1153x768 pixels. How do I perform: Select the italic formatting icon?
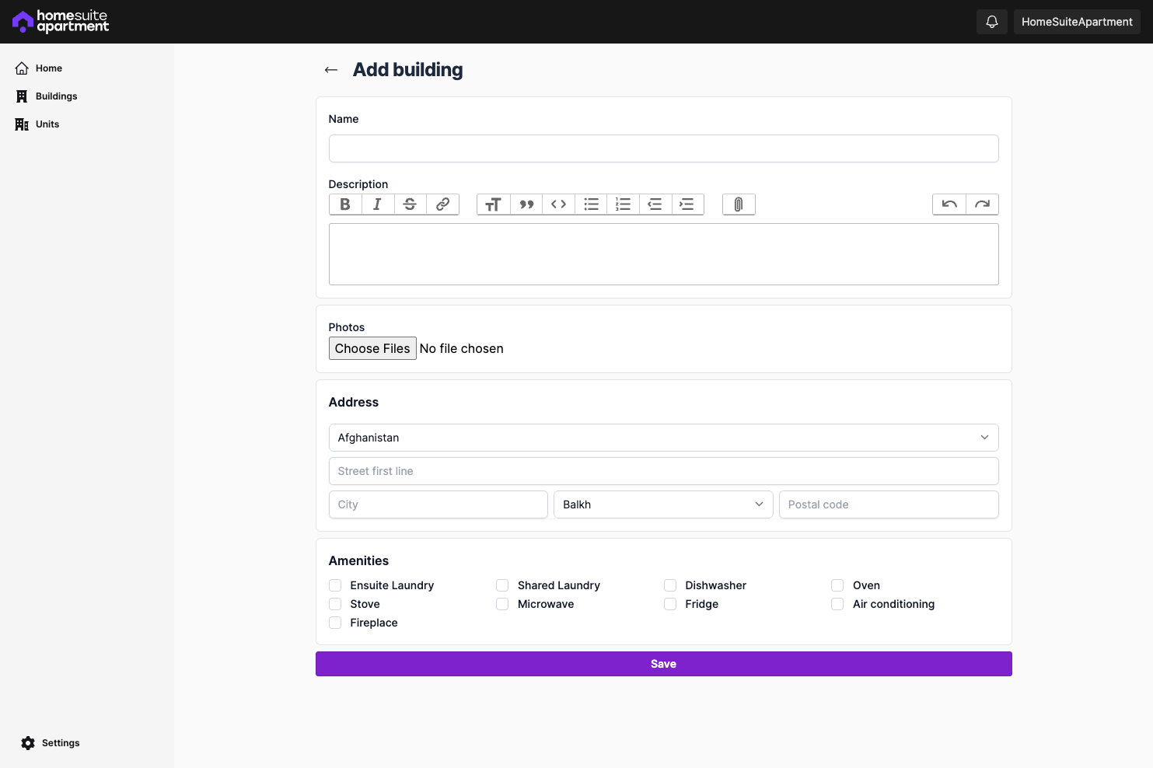point(378,204)
